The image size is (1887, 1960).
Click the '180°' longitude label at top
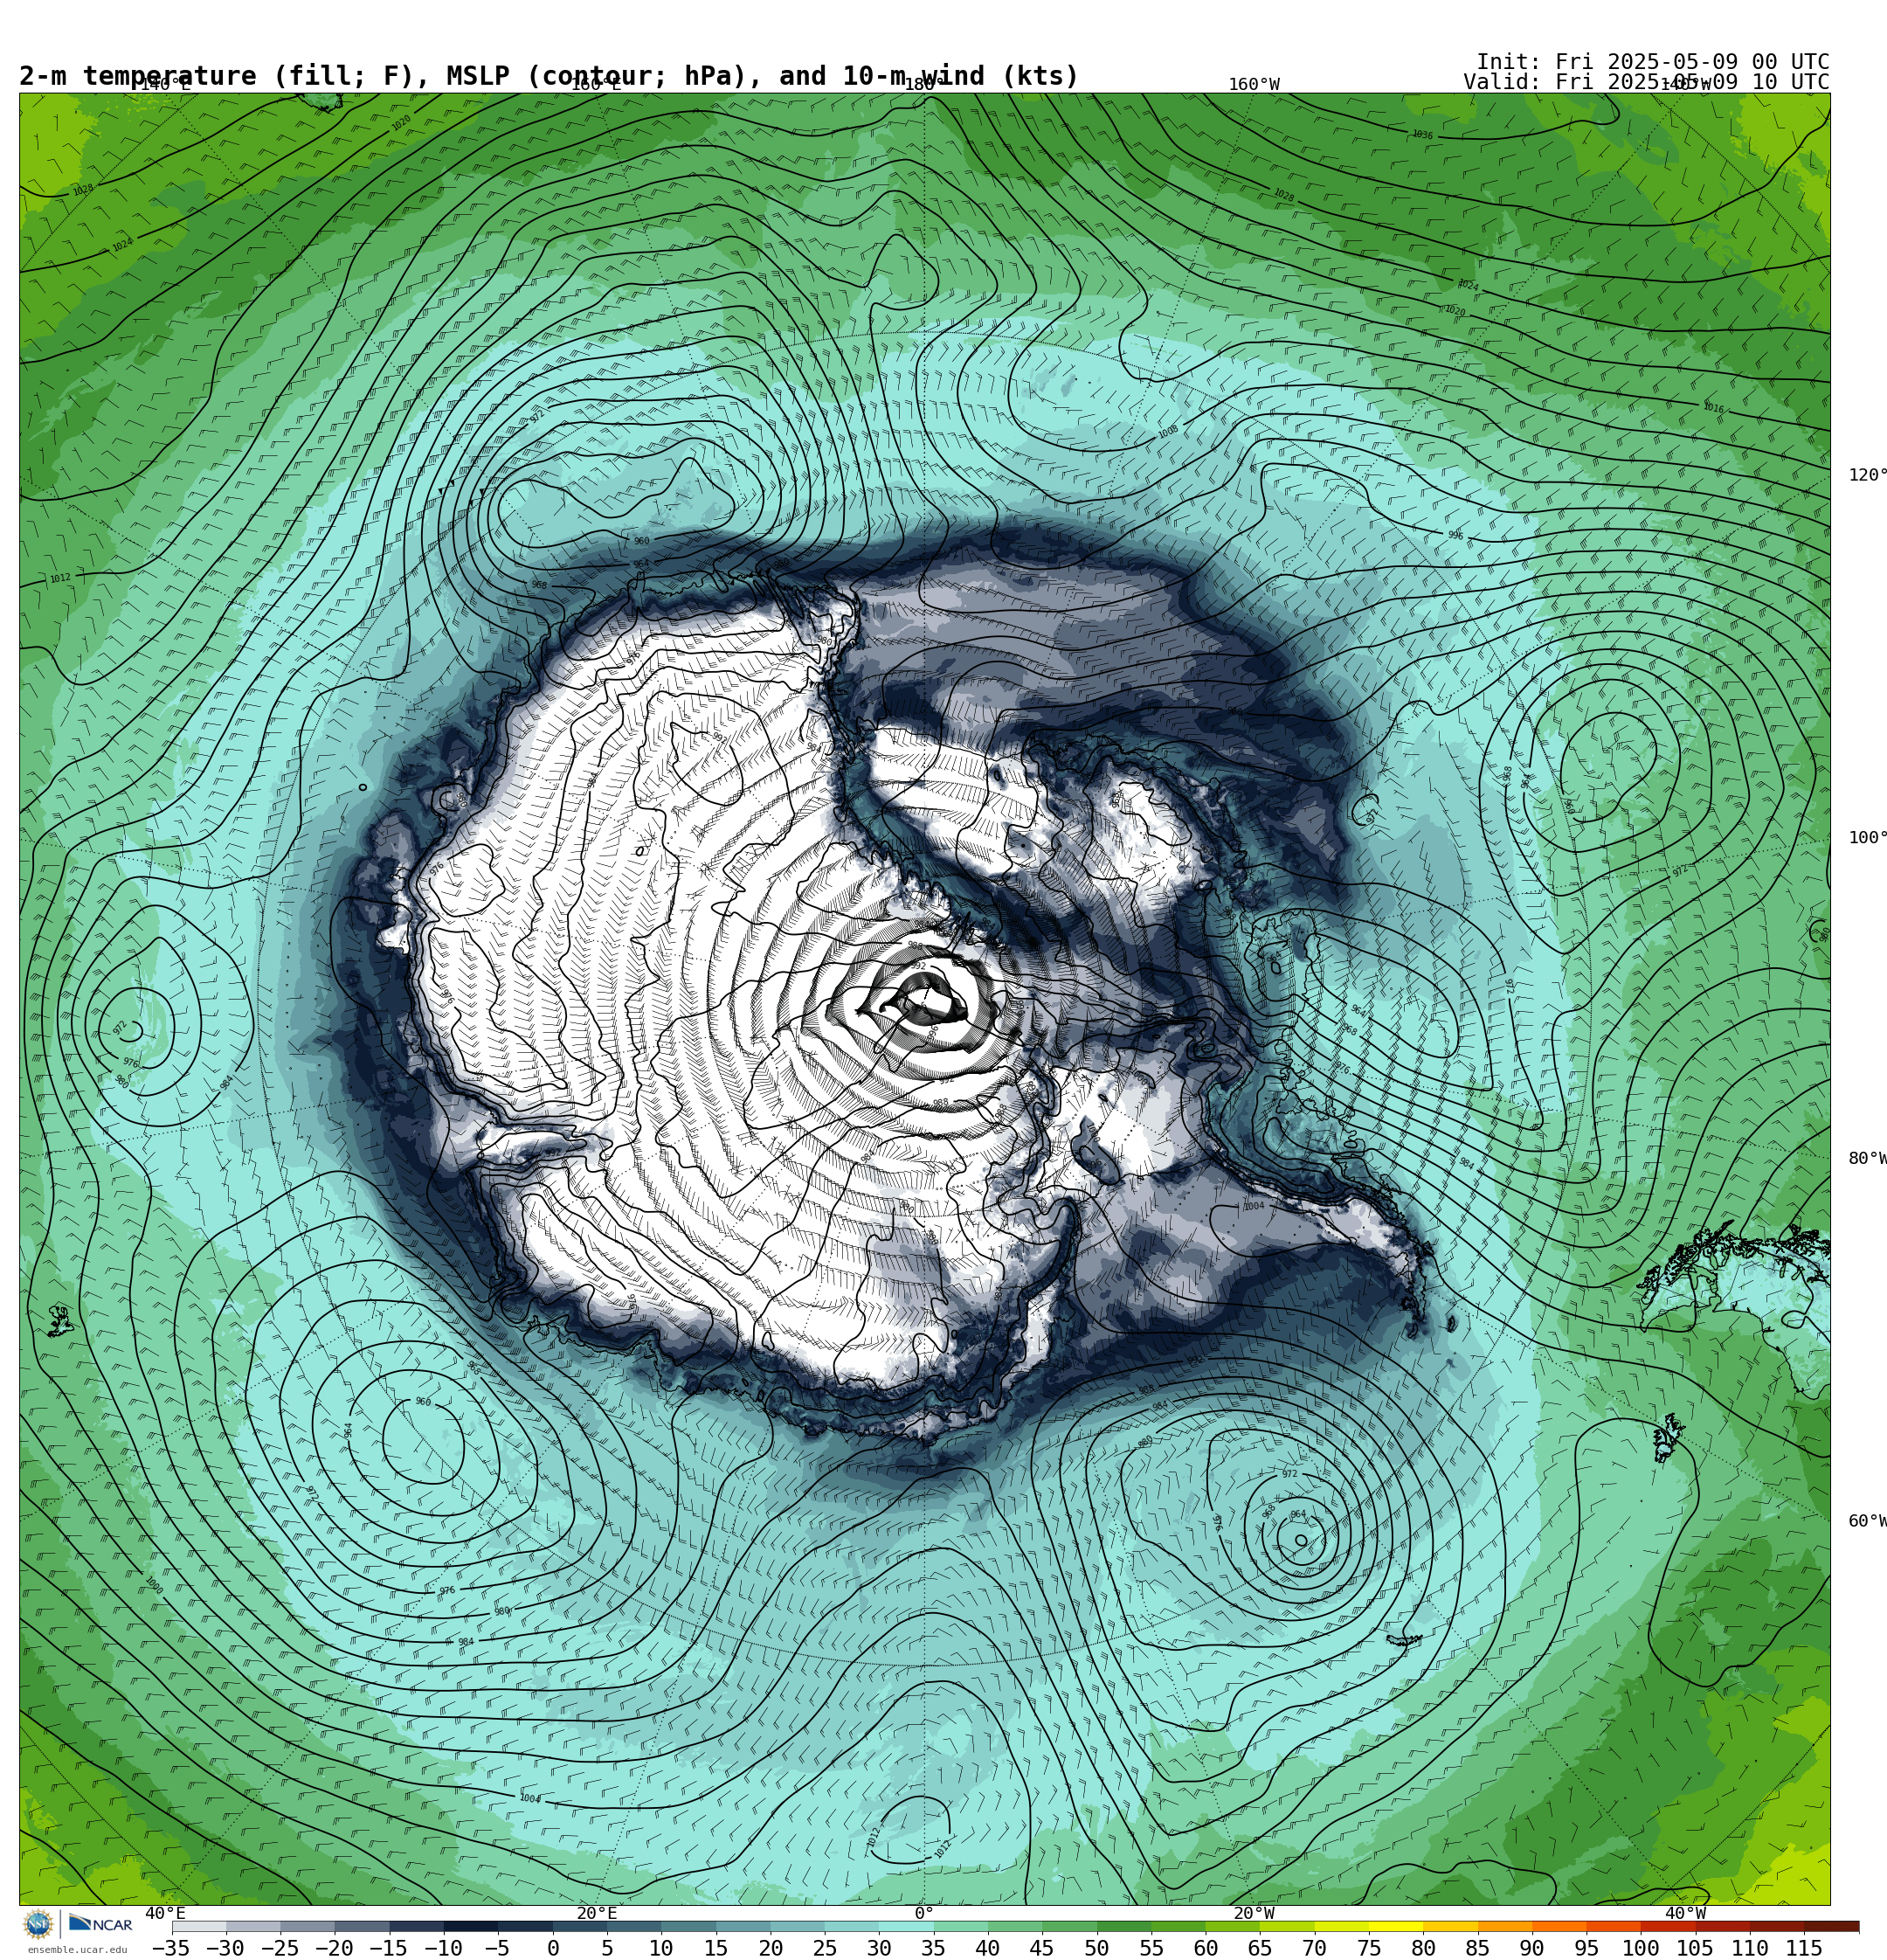[924, 85]
